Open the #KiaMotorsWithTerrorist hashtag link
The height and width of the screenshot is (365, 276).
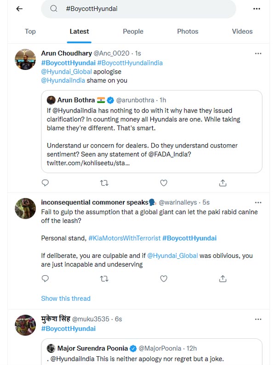point(124,238)
